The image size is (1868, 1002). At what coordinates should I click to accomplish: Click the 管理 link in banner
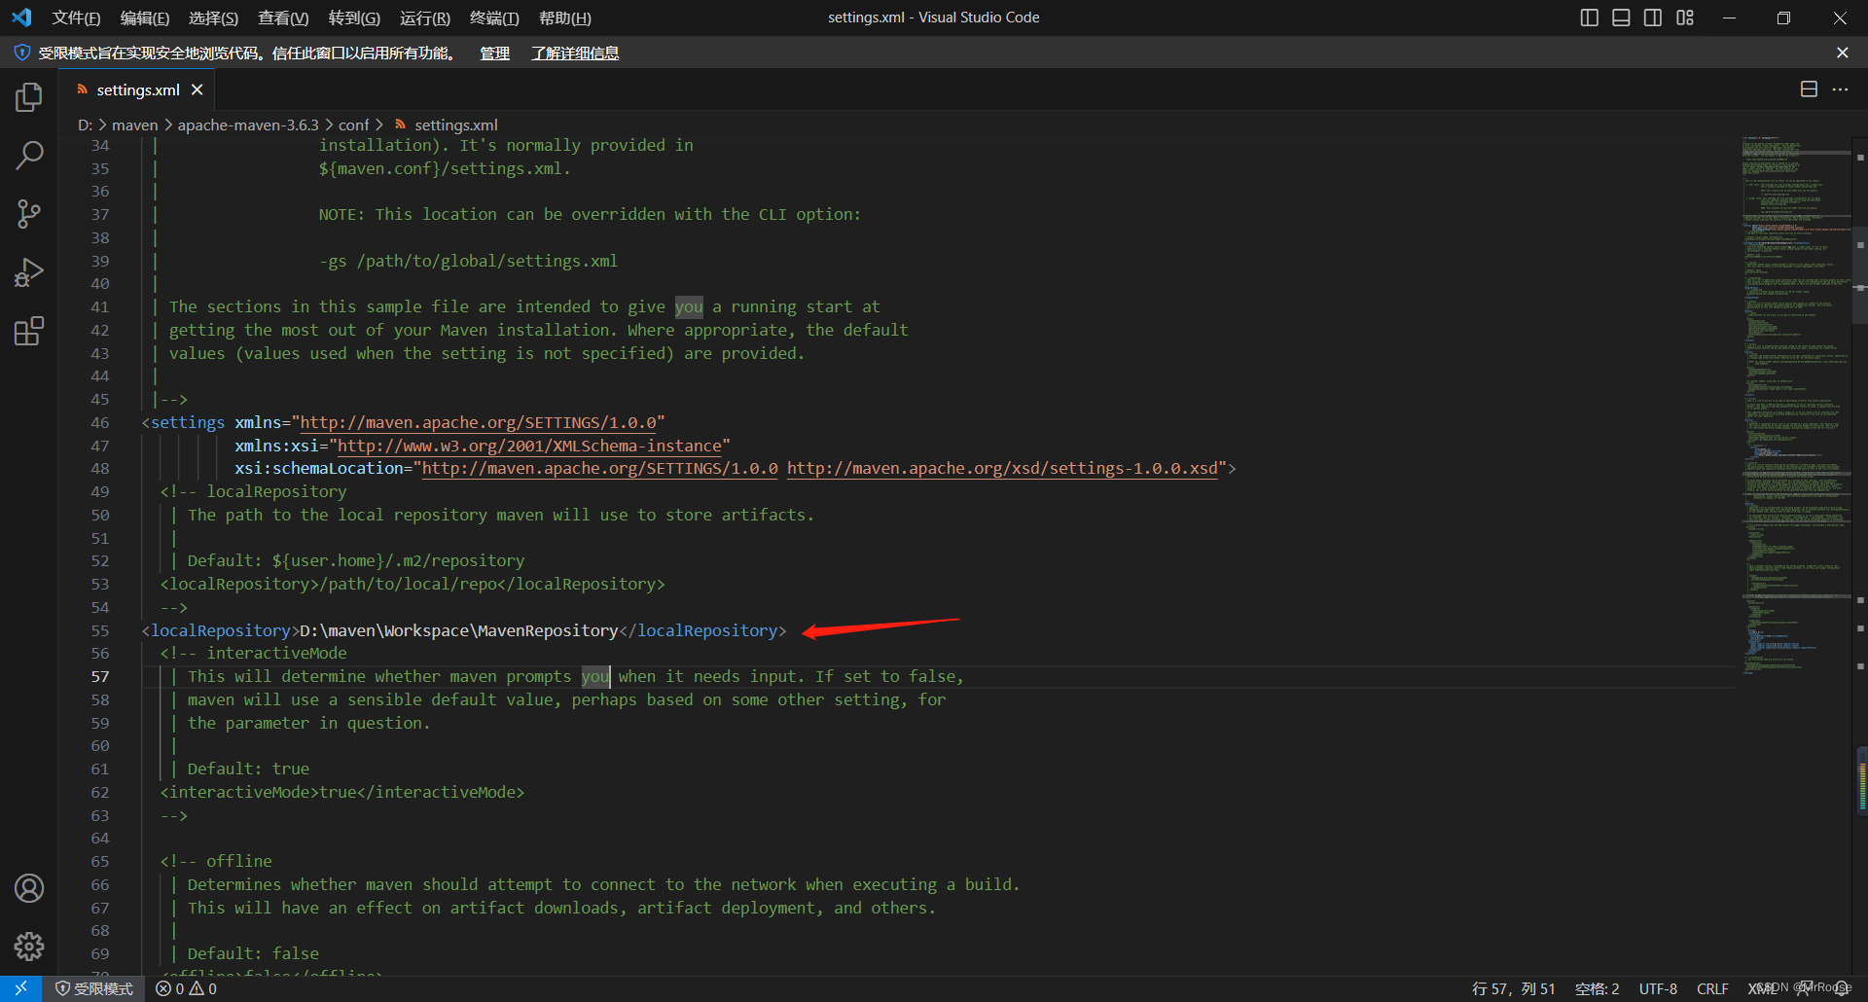click(x=494, y=54)
